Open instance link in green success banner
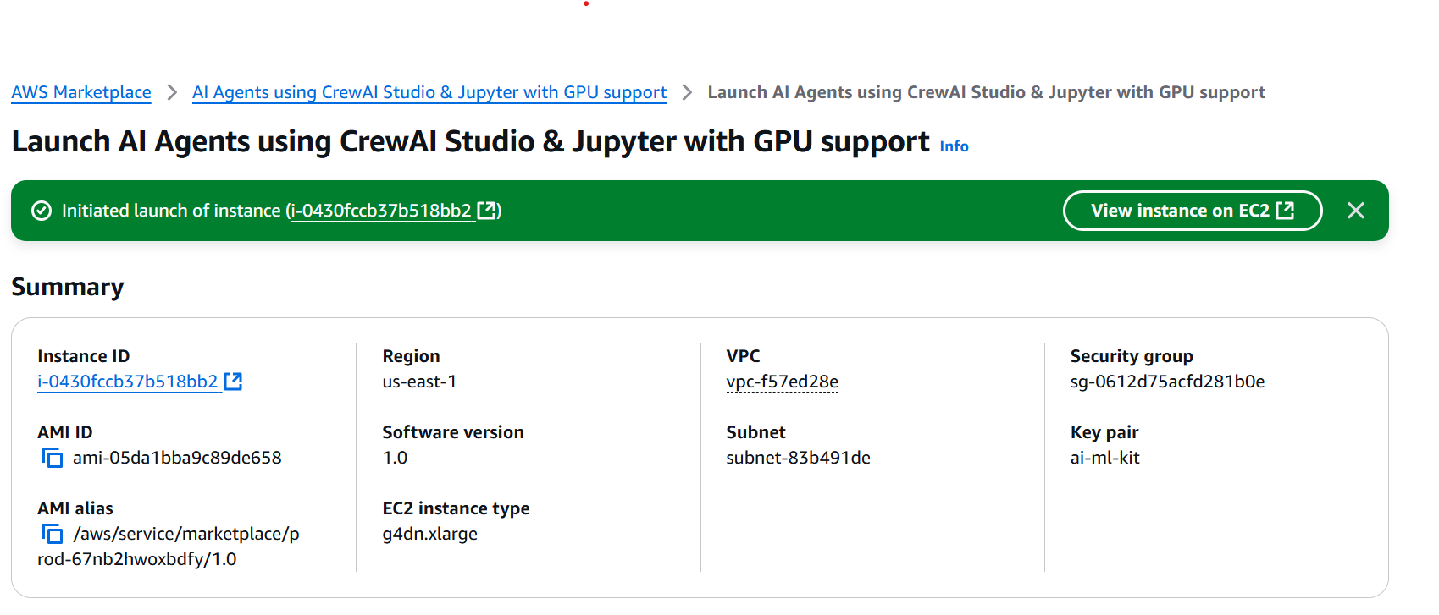Image resolution: width=1439 pixels, height=615 pixels. [x=381, y=211]
